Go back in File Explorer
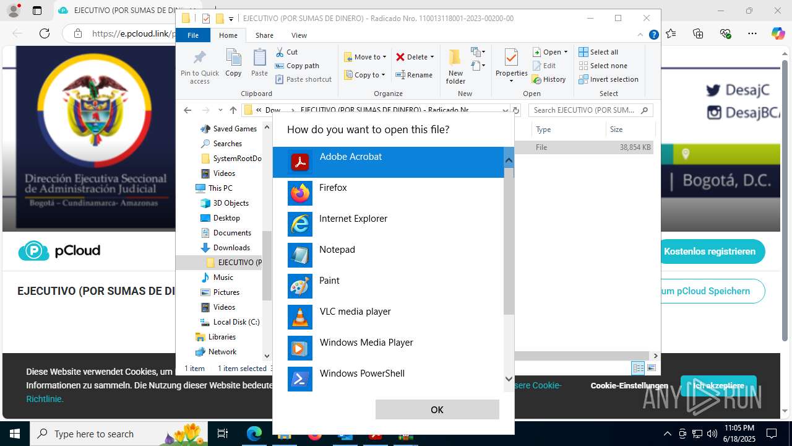This screenshot has height=446, width=792. point(187,110)
